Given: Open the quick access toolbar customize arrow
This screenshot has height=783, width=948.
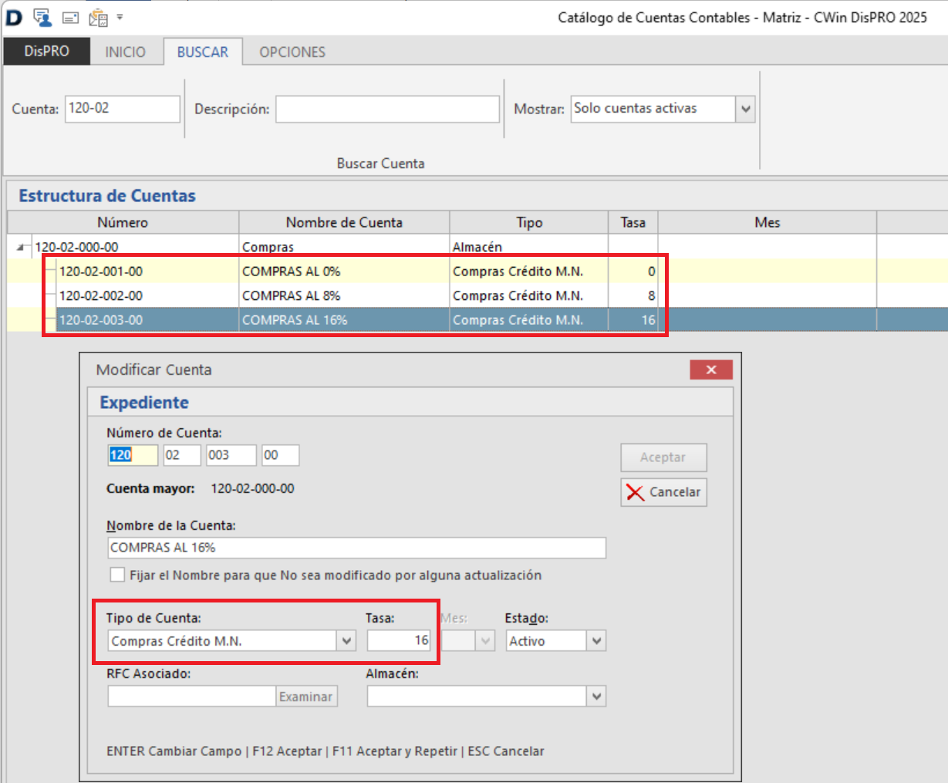Looking at the screenshot, I should [x=120, y=17].
